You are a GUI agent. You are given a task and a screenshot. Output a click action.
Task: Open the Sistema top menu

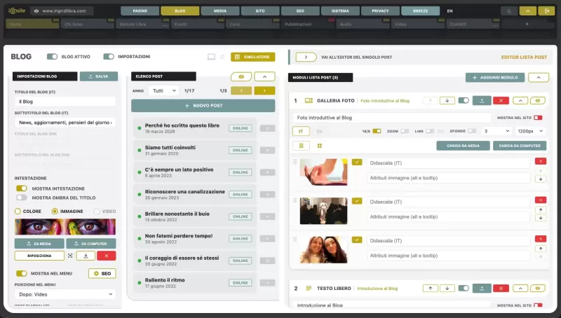(340, 11)
